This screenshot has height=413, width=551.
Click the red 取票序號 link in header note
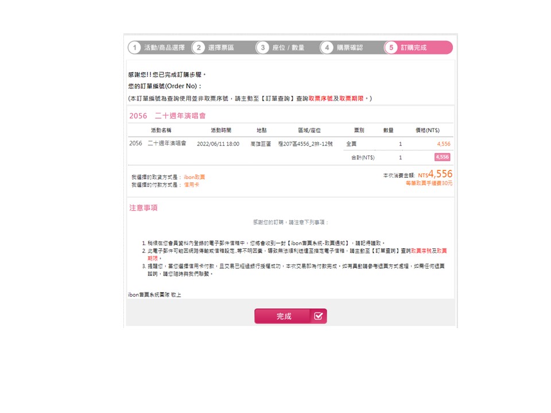point(320,99)
